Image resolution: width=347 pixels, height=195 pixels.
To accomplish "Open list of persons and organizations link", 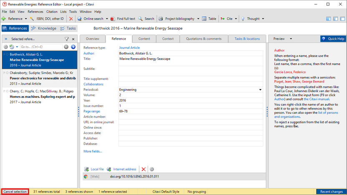I will (306, 115).
